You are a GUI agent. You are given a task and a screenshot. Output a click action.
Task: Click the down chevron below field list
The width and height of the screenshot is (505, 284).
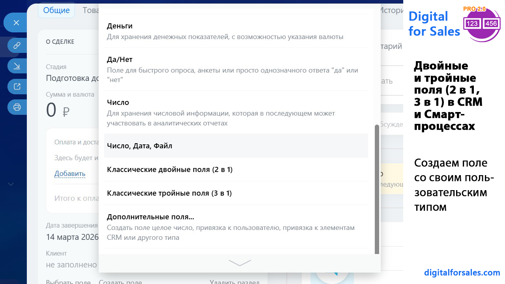point(239,263)
